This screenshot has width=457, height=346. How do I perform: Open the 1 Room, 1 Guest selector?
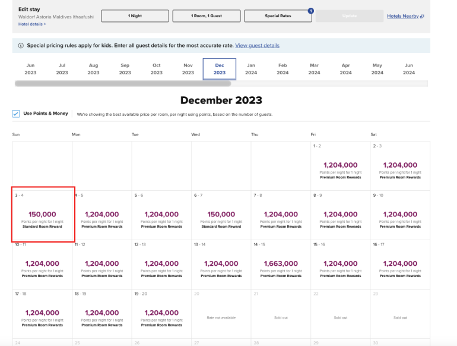[x=205, y=16]
